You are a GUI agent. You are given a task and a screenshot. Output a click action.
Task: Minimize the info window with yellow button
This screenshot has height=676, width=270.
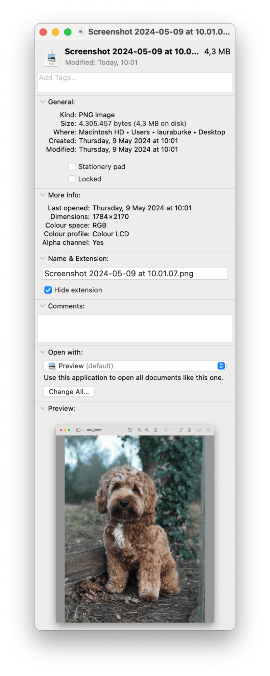pos(55,32)
